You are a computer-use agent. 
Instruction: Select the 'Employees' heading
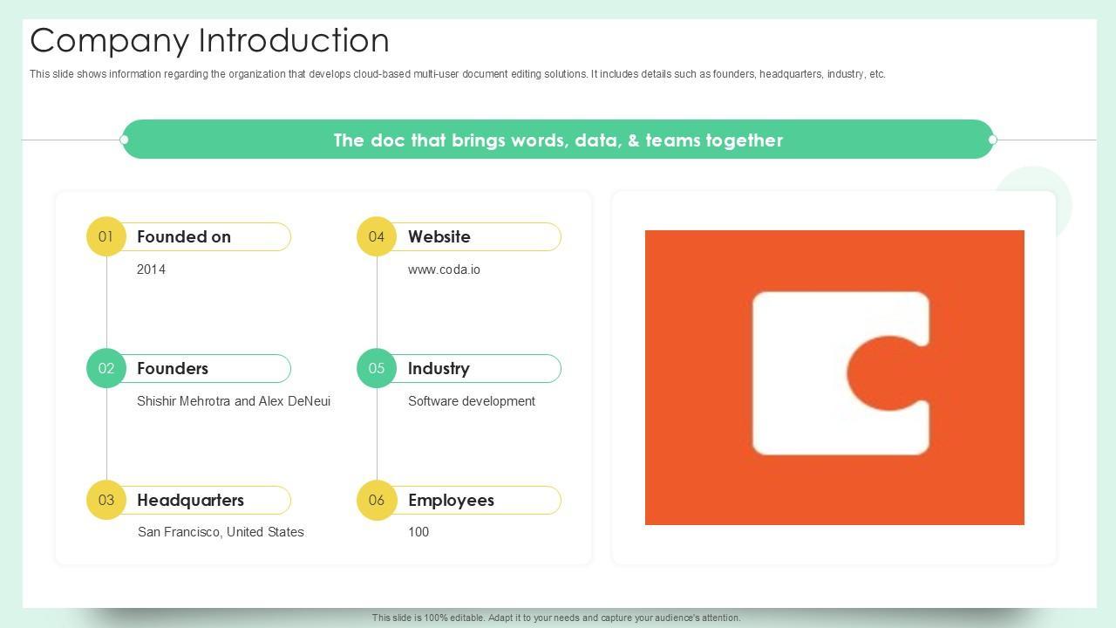click(x=451, y=500)
